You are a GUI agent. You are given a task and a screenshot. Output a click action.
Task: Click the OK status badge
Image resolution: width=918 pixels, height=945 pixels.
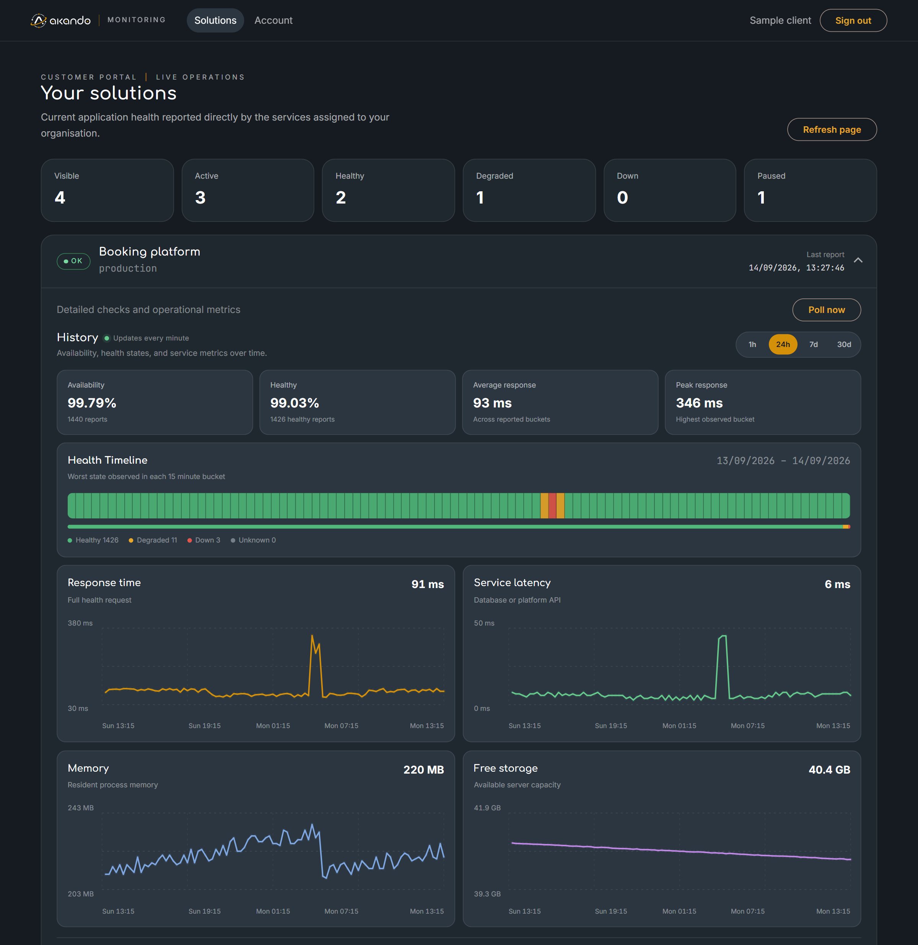pyautogui.click(x=73, y=261)
